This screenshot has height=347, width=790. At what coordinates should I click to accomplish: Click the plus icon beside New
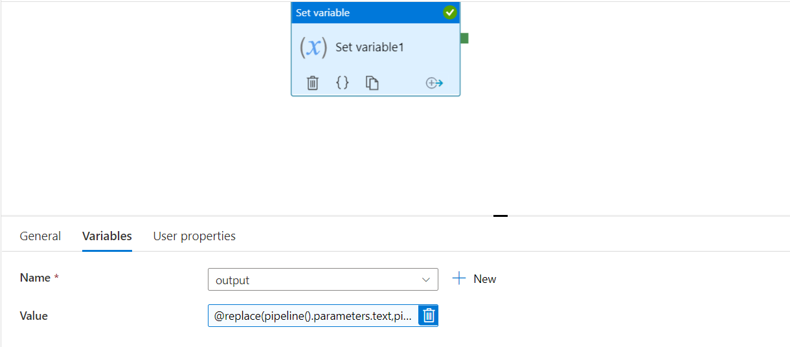pos(459,278)
